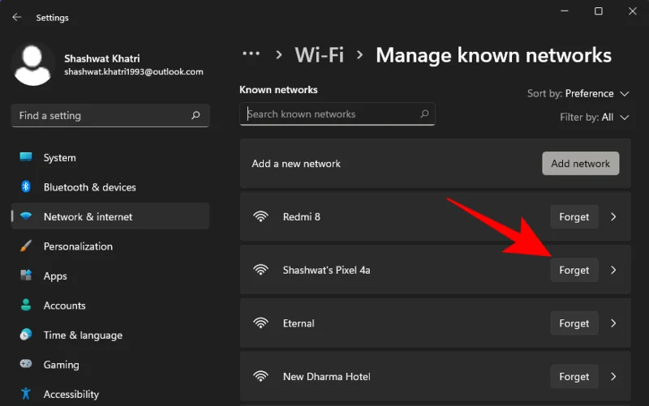Minimize the Settings window
649x406 pixels.
(564, 11)
